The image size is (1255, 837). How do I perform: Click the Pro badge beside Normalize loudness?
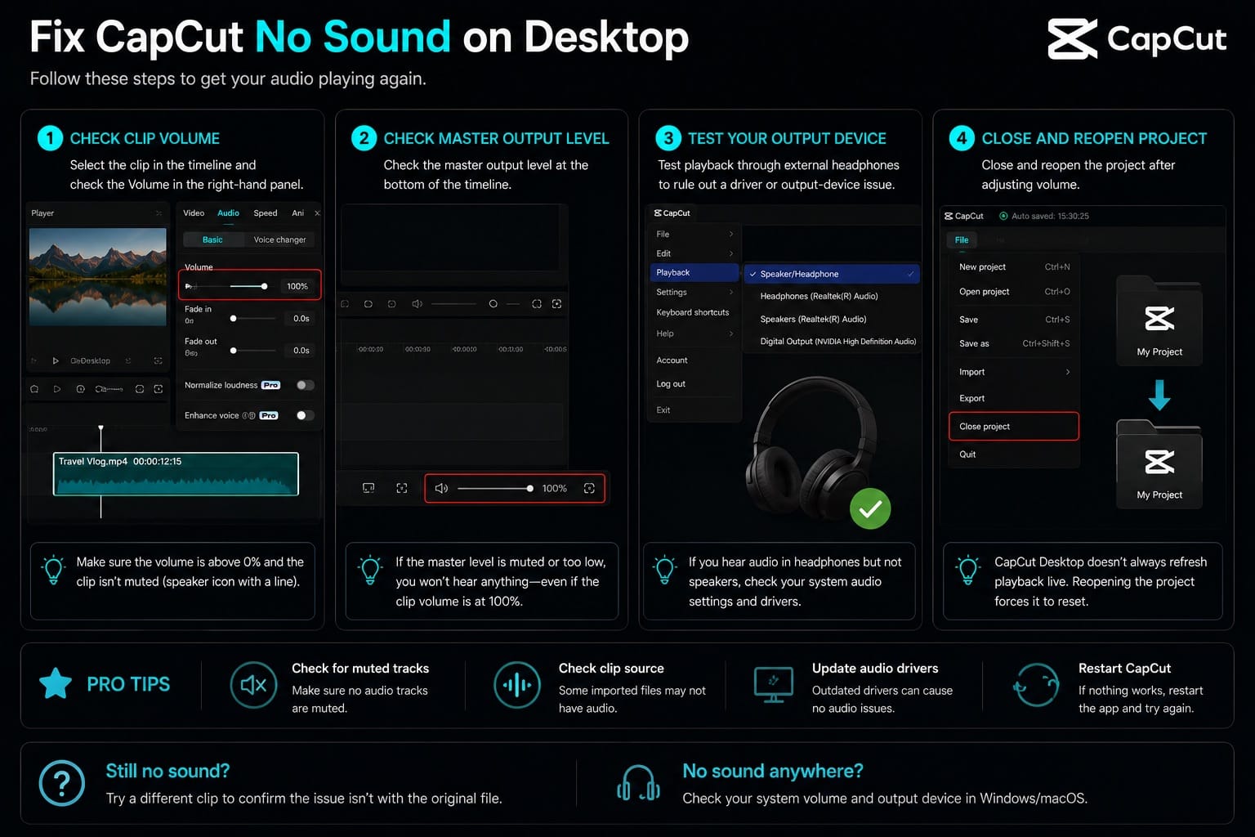(x=270, y=385)
